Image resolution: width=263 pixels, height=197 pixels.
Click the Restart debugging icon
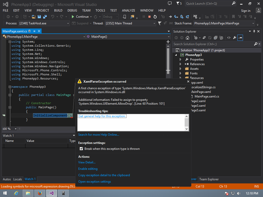tap(155, 17)
